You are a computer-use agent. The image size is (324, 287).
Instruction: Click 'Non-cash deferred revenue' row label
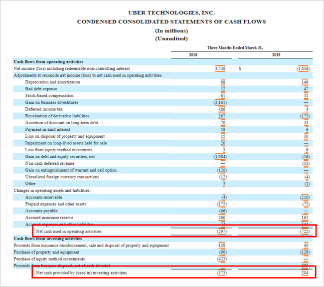click(49, 163)
